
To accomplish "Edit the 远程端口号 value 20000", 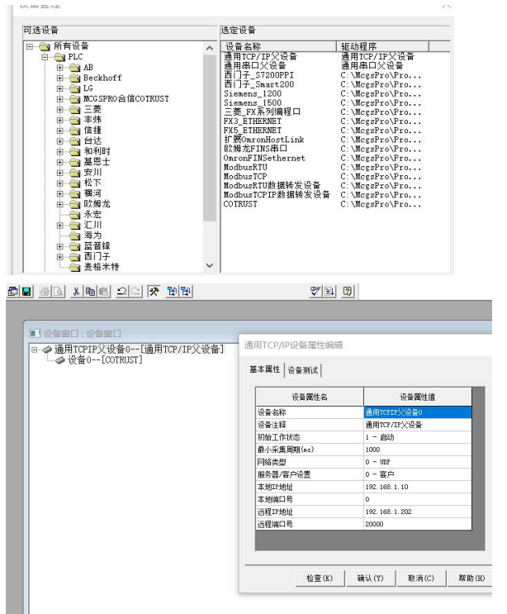I will coord(418,524).
